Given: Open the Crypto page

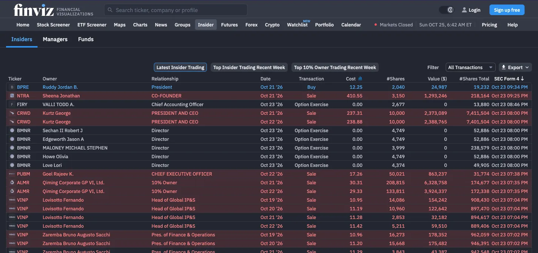Looking at the screenshot, I should pos(272,25).
